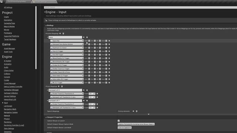
Task: Click the Unreal Engine logo icon
Action: [1, 1]
